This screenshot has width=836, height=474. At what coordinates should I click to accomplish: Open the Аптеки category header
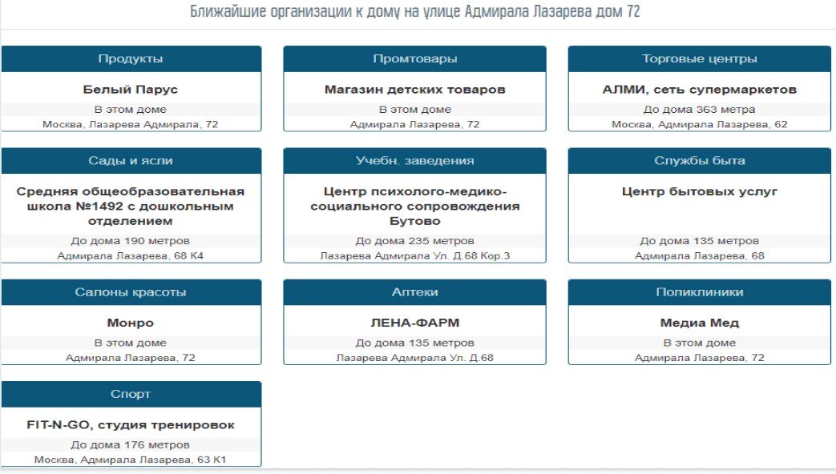[x=414, y=291]
